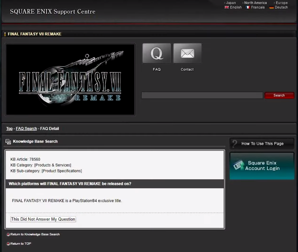Click This Did Not Answer My Question
This screenshot has width=298, height=252.
click(43, 219)
